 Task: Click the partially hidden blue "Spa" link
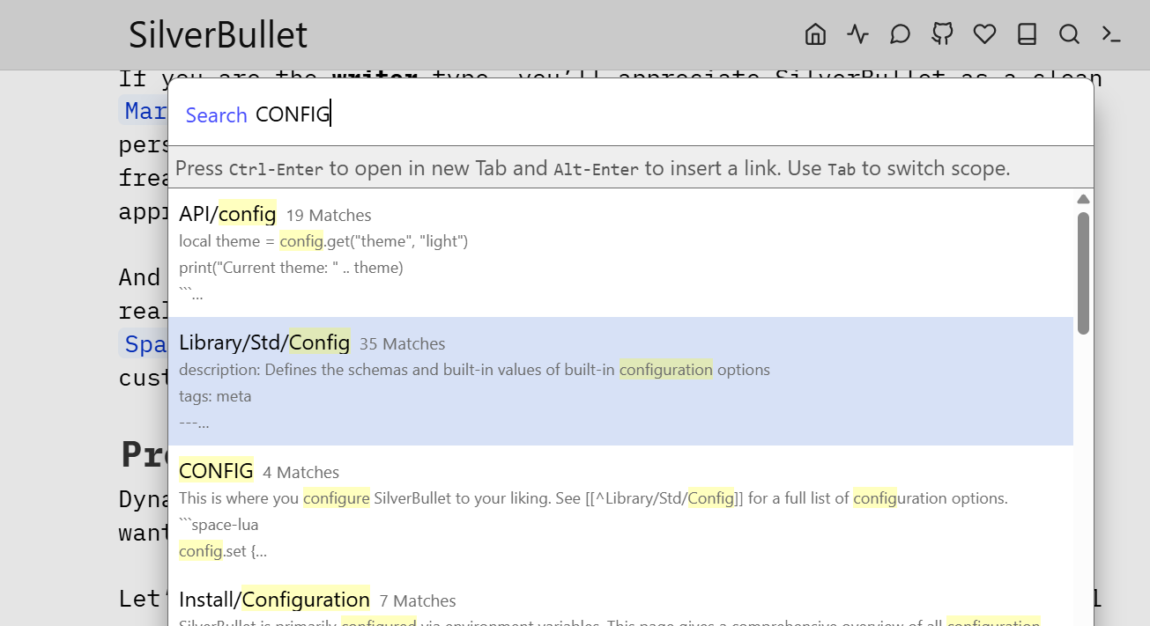(144, 344)
